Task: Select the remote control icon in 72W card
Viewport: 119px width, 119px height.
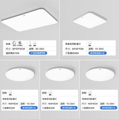Action: click(30, 43)
